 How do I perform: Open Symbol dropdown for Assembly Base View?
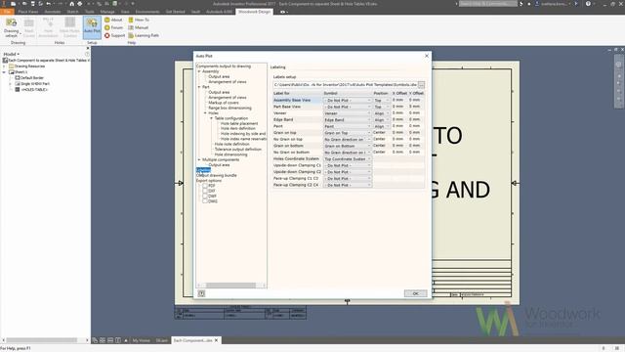(348, 100)
